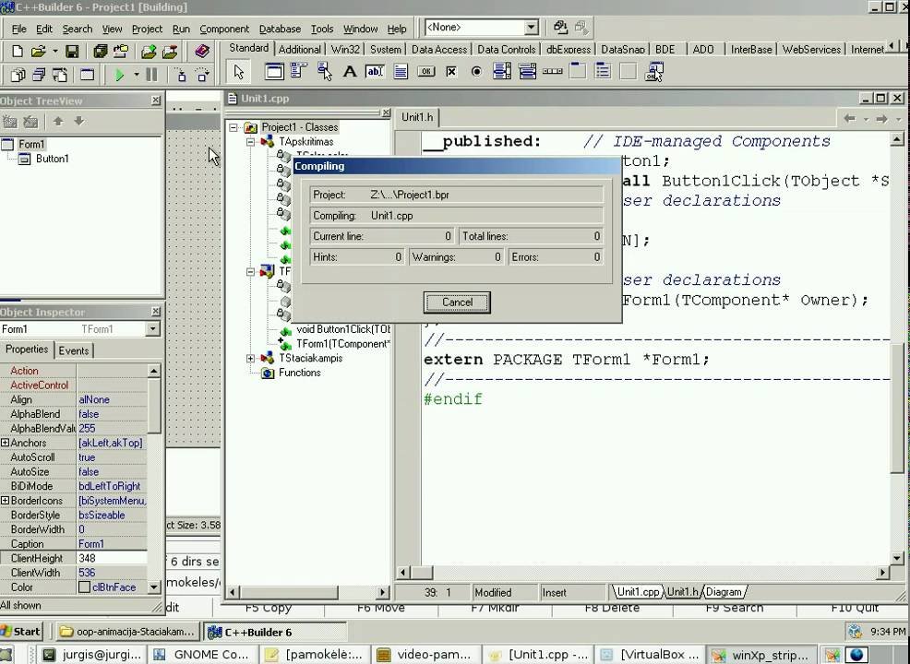Open the Object Inspector Form1 instance dropdown

pos(152,329)
